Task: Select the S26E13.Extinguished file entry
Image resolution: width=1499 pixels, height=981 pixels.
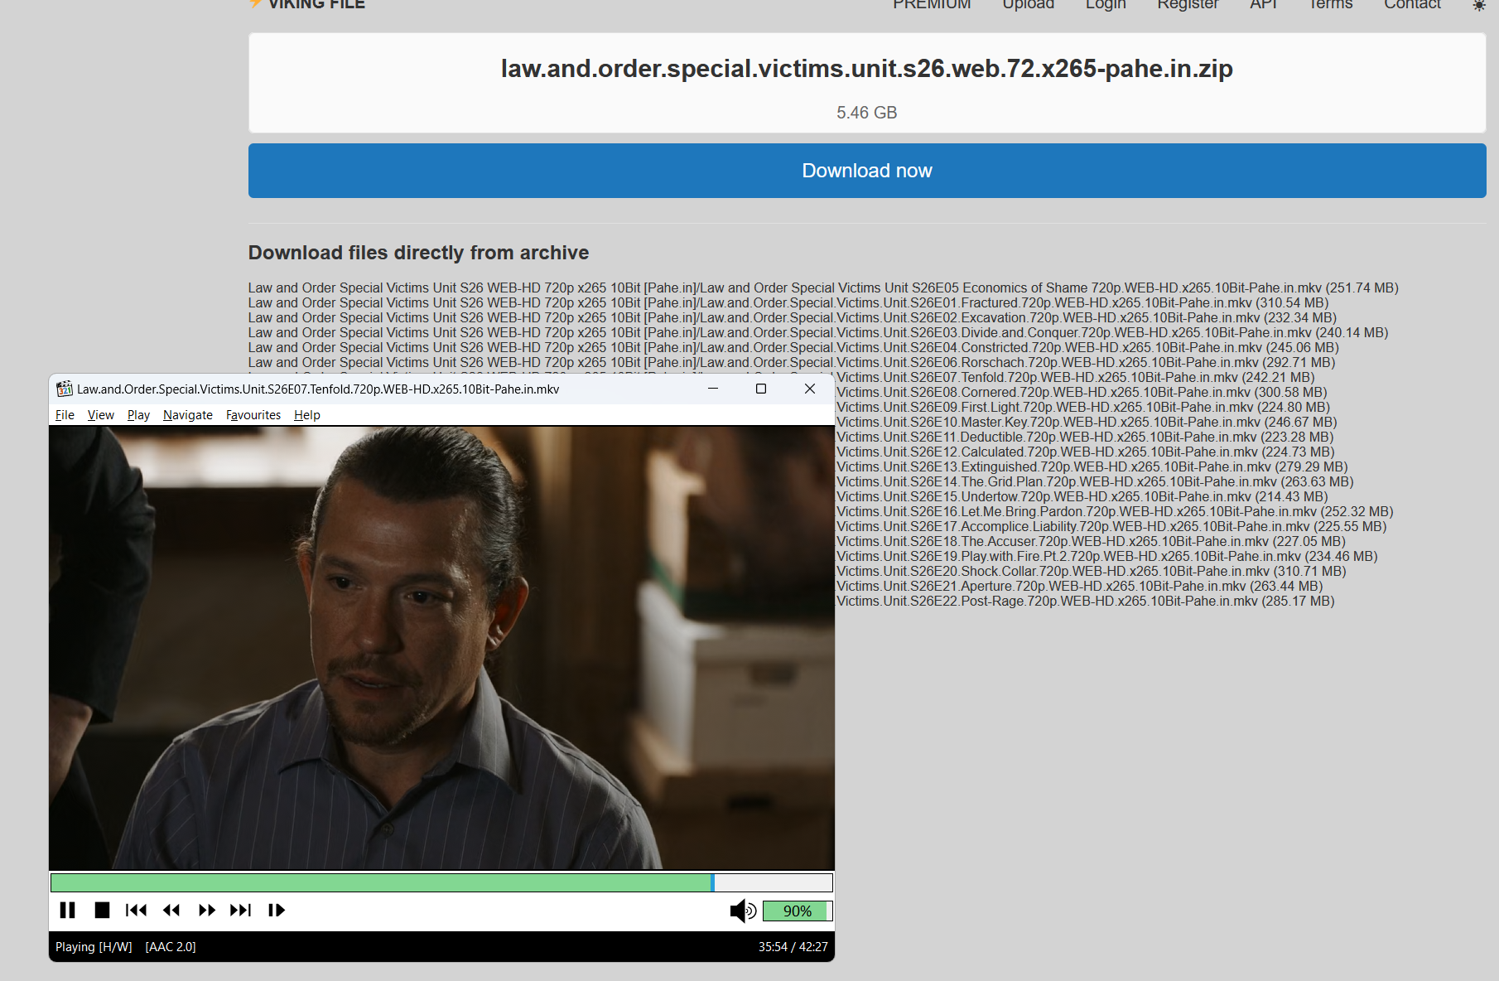Action: point(1092,467)
